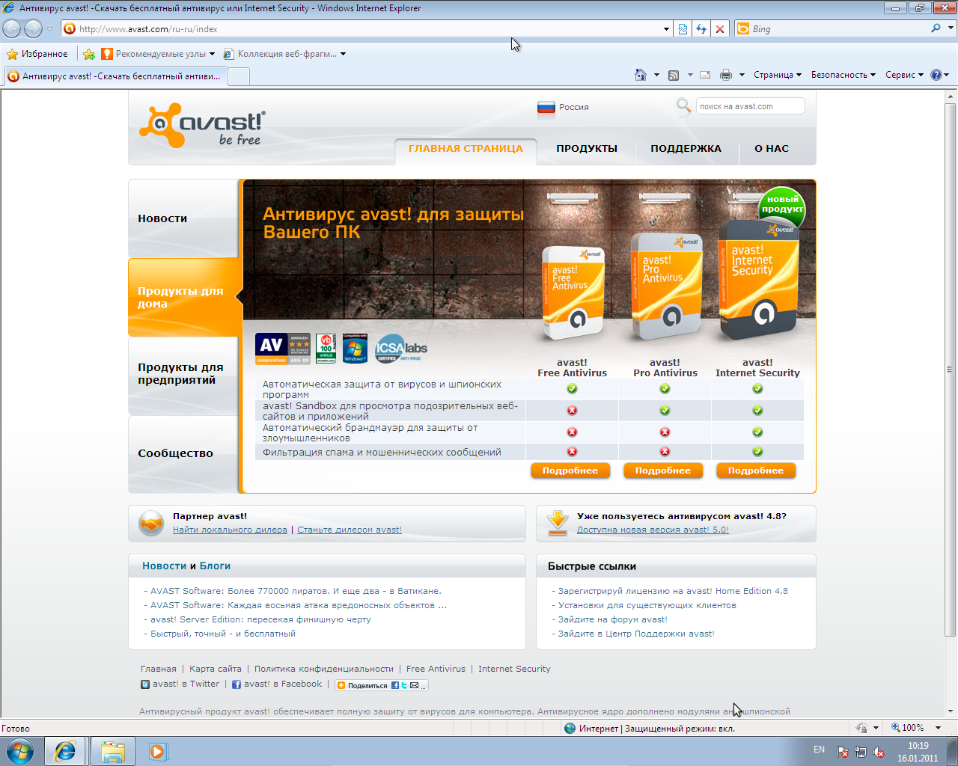Click the avast.com search input field

point(749,106)
